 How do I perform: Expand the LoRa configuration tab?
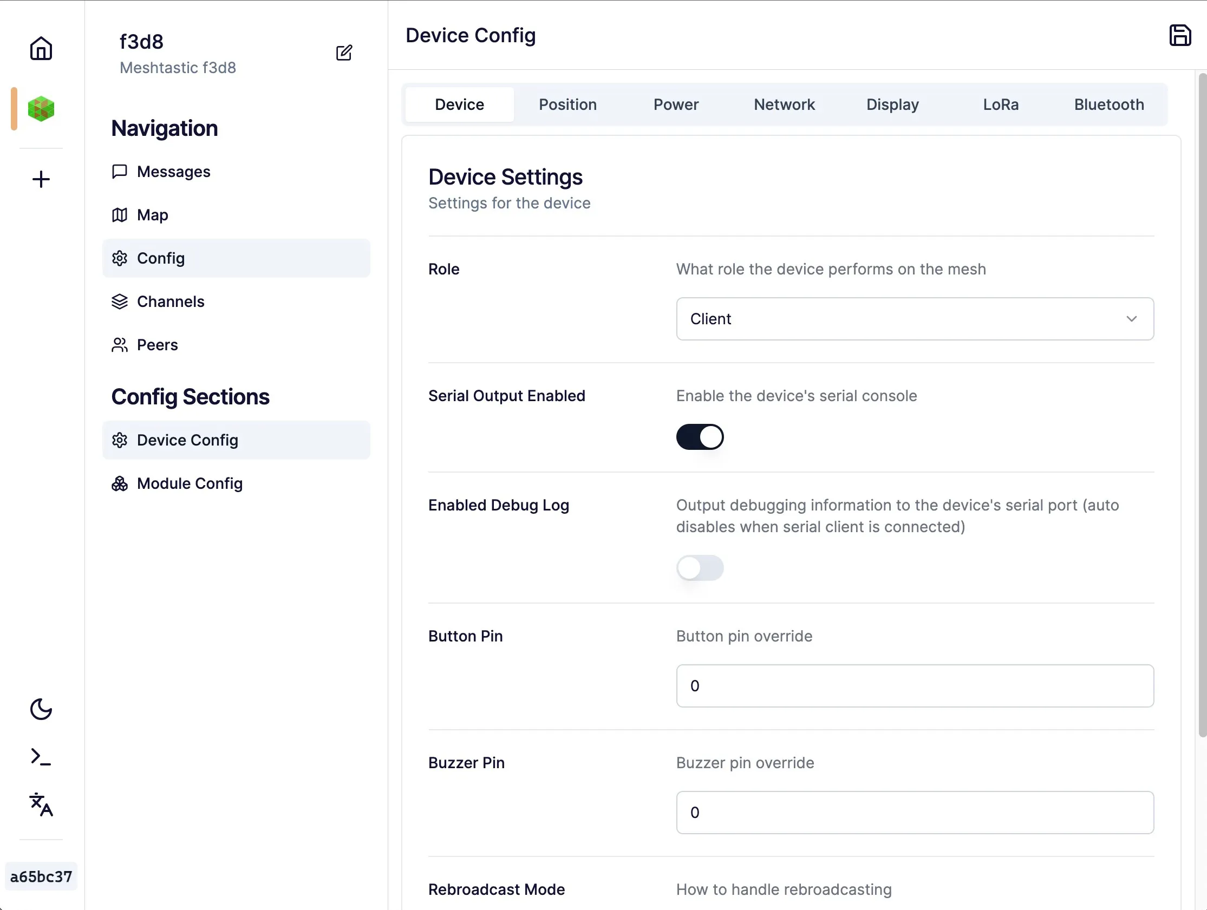pyautogui.click(x=1002, y=104)
